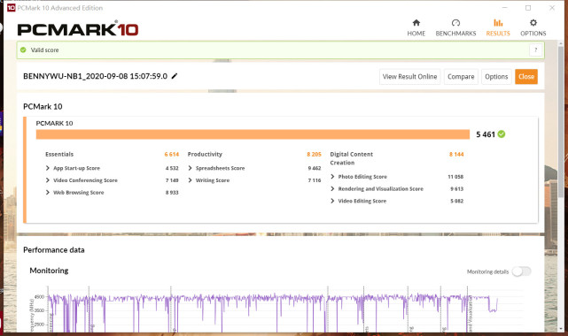
Task: Open the Options gear icon
Action: [533, 23]
